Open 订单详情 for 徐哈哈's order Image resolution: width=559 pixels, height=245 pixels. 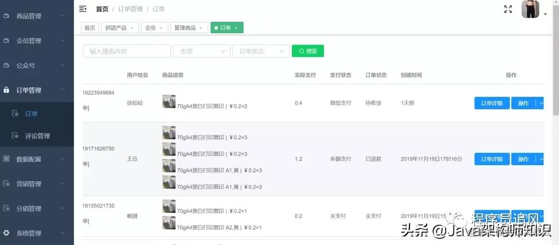(x=492, y=103)
